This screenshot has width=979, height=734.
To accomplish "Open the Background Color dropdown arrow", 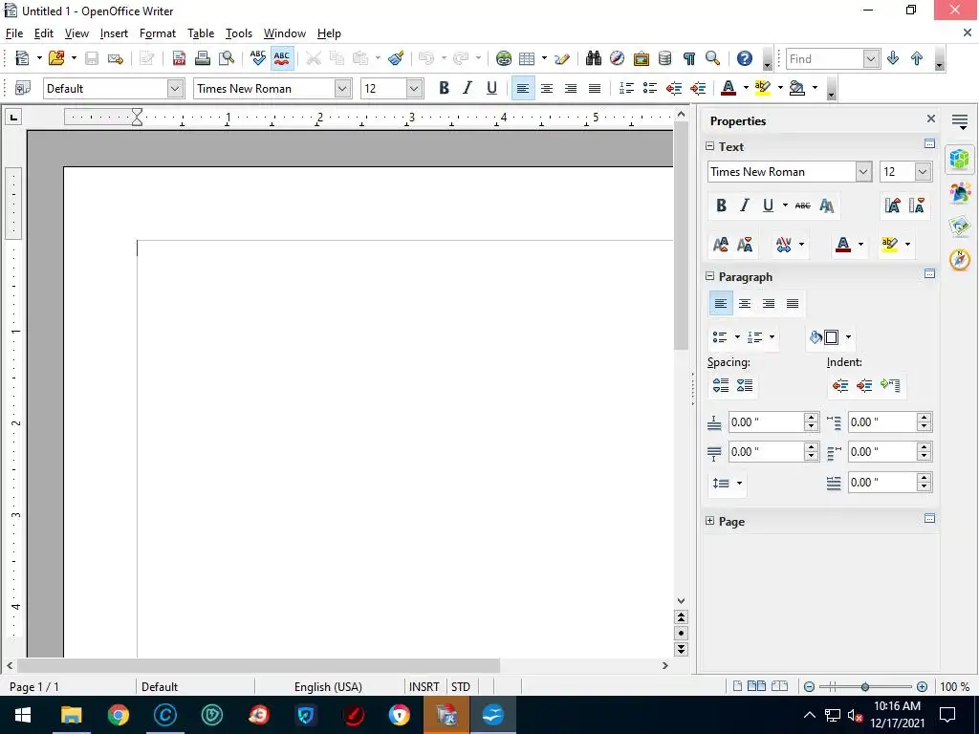I will click(815, 88).
